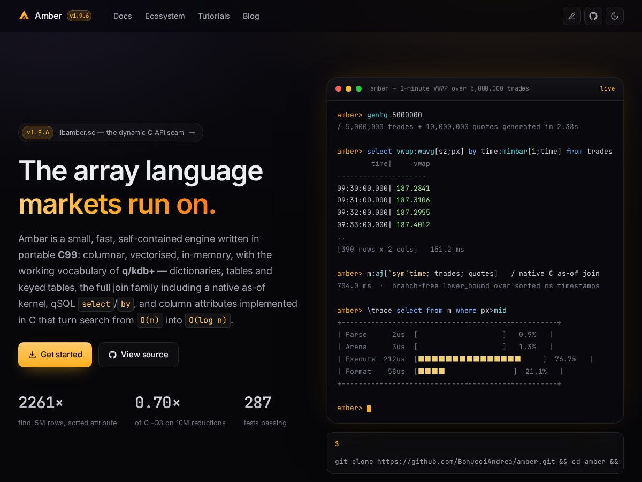Click the '287' tests passing statistic
Image resolution: width=642 pixels, height=482 pixels.
(x=258, y=403)
